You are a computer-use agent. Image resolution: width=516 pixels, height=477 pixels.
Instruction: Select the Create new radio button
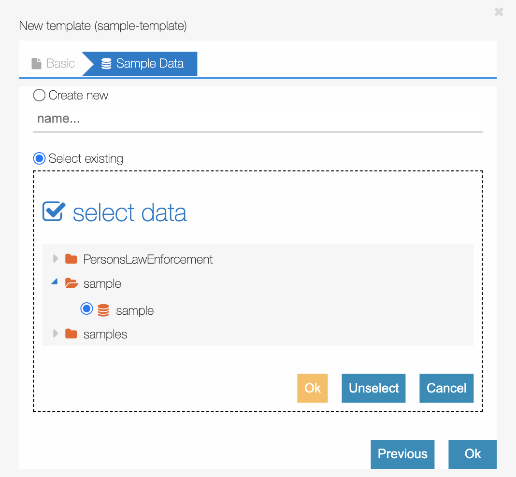39,95
